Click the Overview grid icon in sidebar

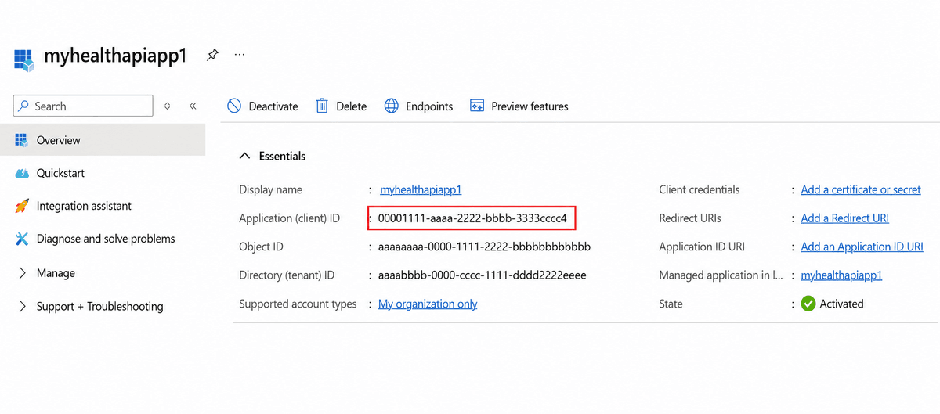point(21,140)
